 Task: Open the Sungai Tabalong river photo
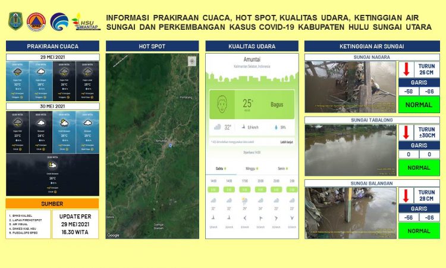(350, 149)
